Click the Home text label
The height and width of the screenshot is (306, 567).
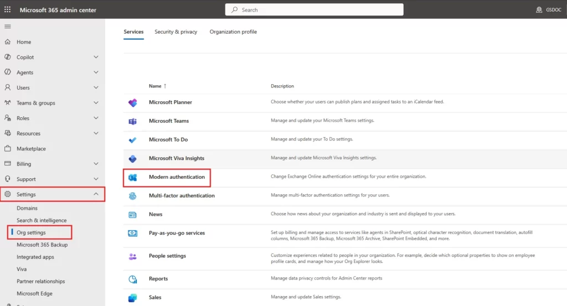[24, 42]
